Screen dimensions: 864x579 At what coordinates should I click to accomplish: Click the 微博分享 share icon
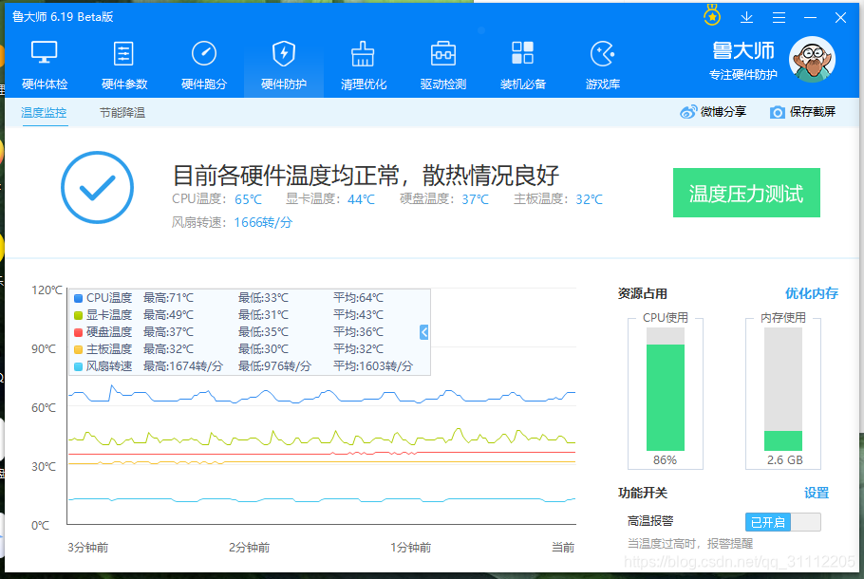pos(688,112)
